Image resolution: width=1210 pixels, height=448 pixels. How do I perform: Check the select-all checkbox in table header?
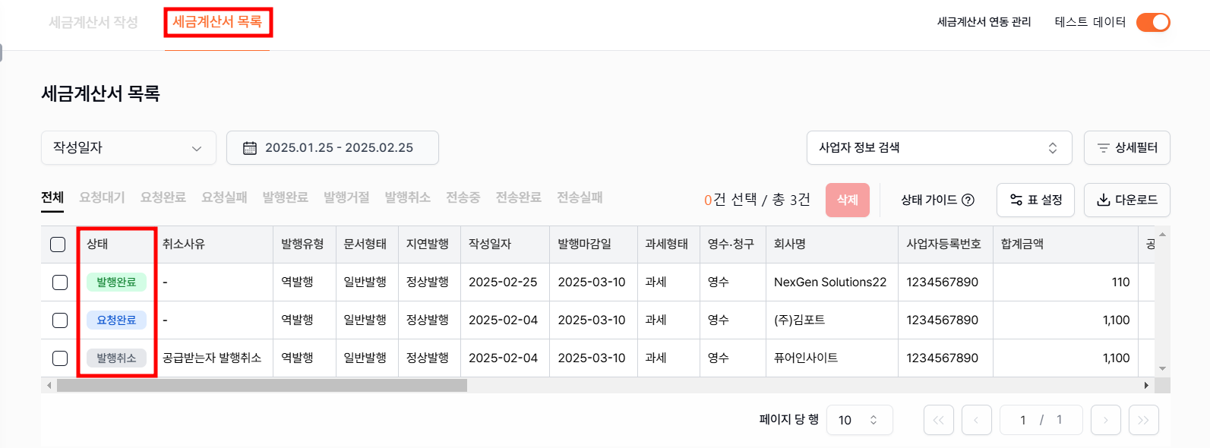[x=58, y=245]
